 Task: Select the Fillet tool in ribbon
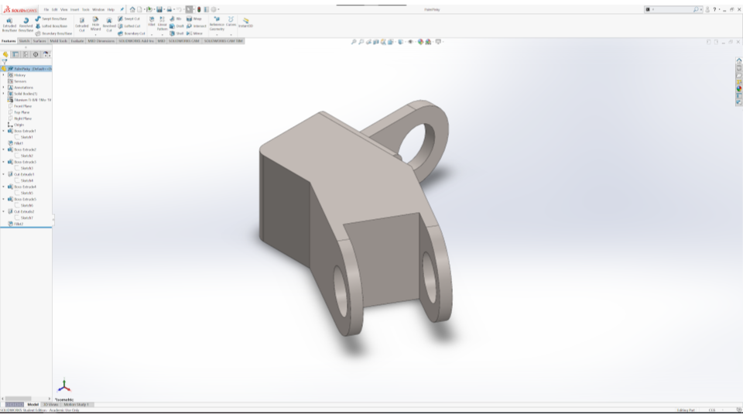(x=152, y=22)
